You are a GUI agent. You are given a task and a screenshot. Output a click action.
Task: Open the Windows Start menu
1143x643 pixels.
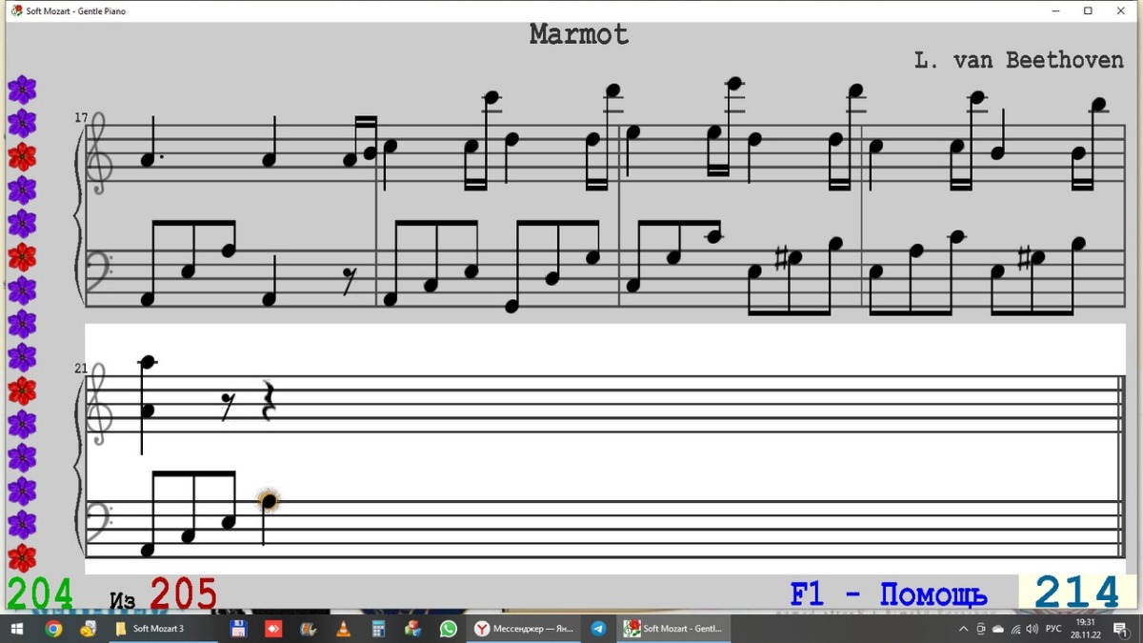(x=16, y=629)
